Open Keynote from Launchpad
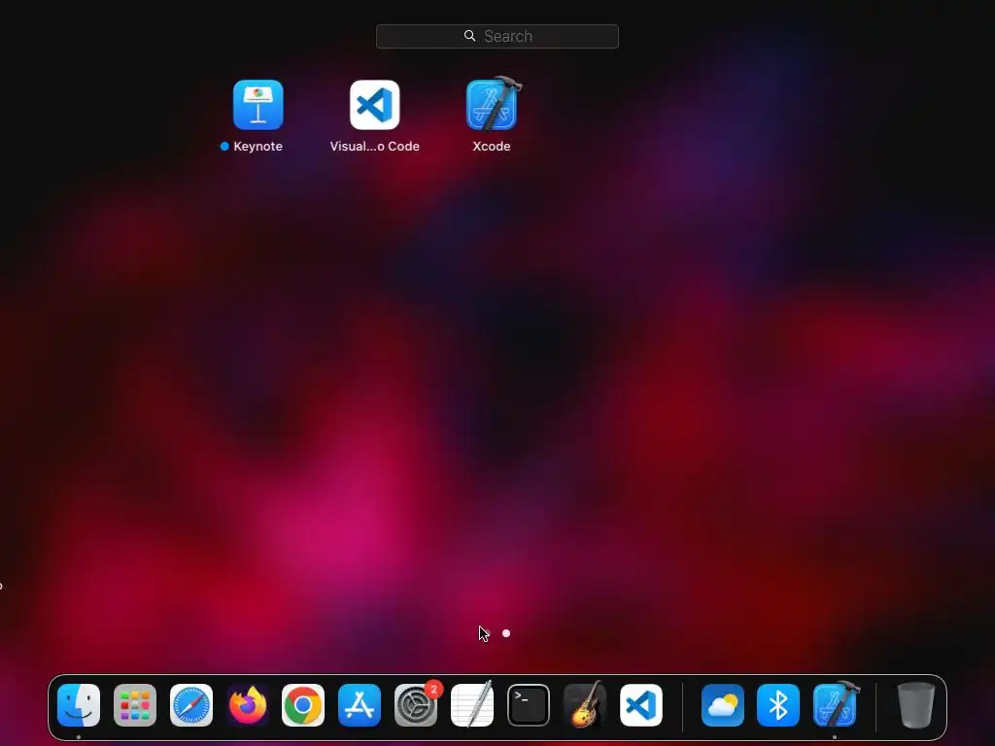Screen dimensions: 995x746 [257, 105]
